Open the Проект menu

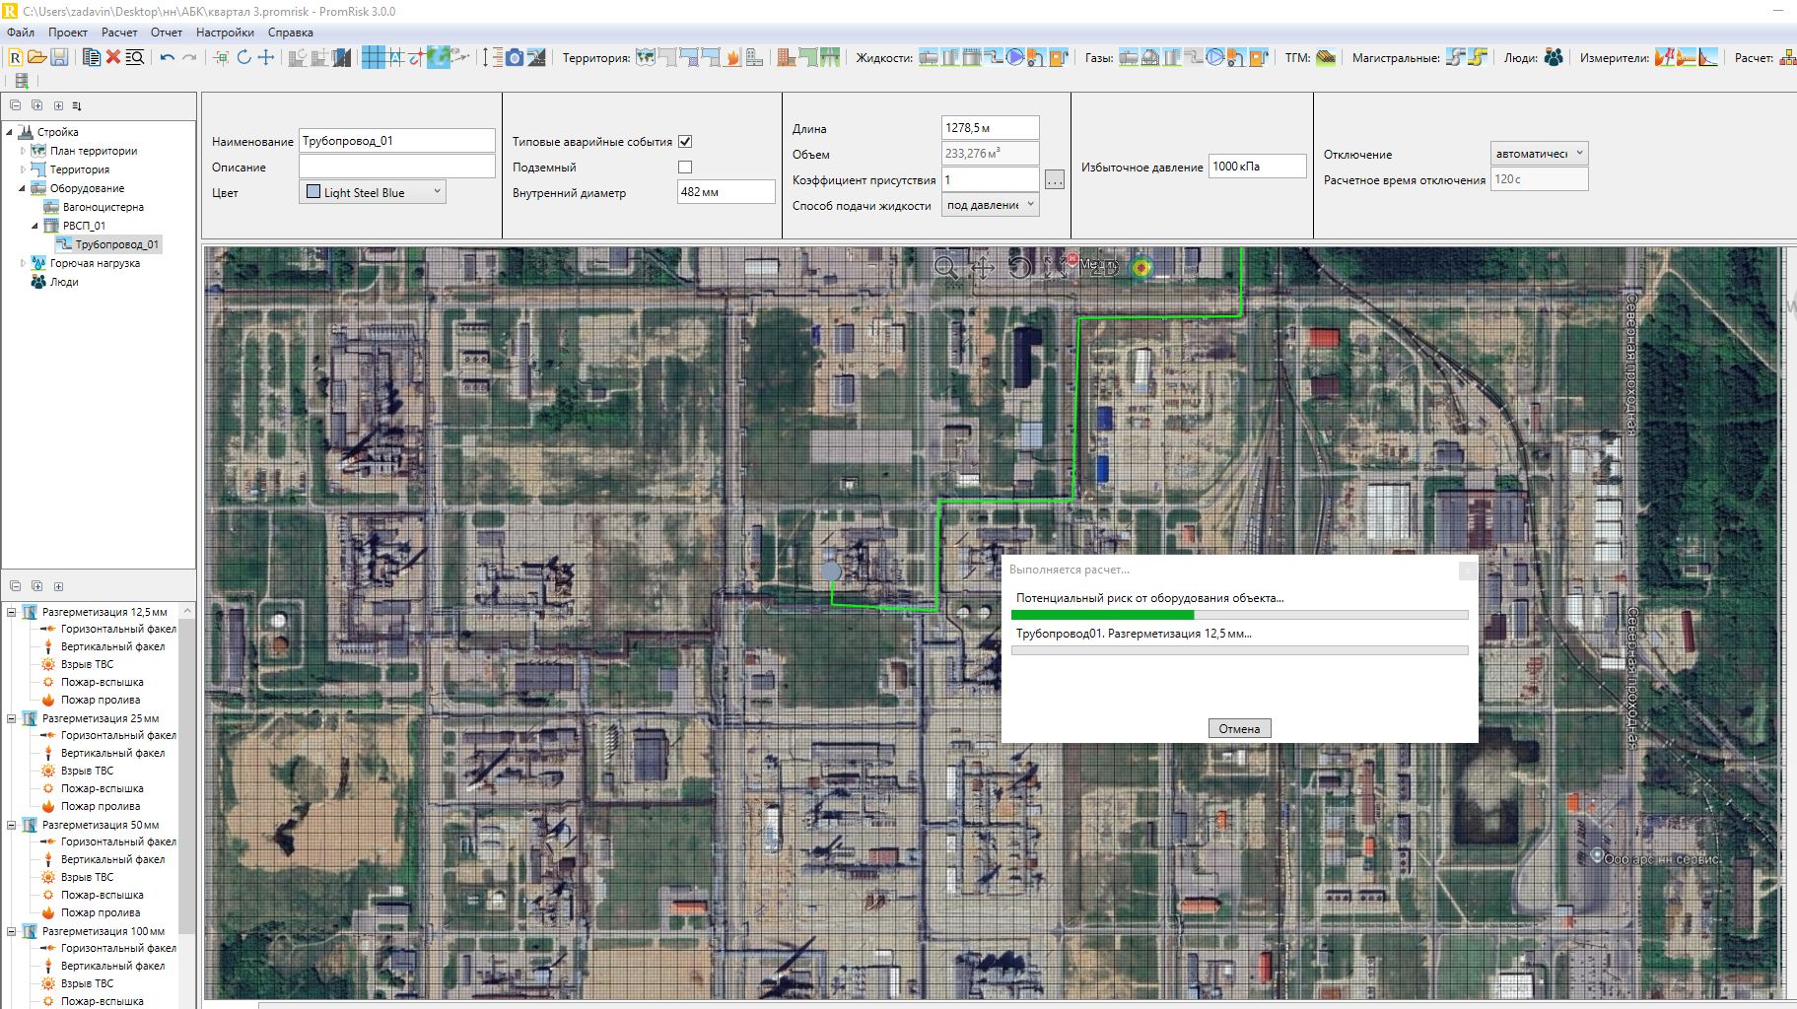tap(68, 33)
